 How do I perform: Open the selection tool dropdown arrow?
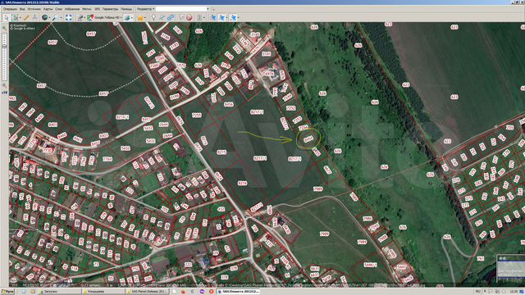(21, 17)
